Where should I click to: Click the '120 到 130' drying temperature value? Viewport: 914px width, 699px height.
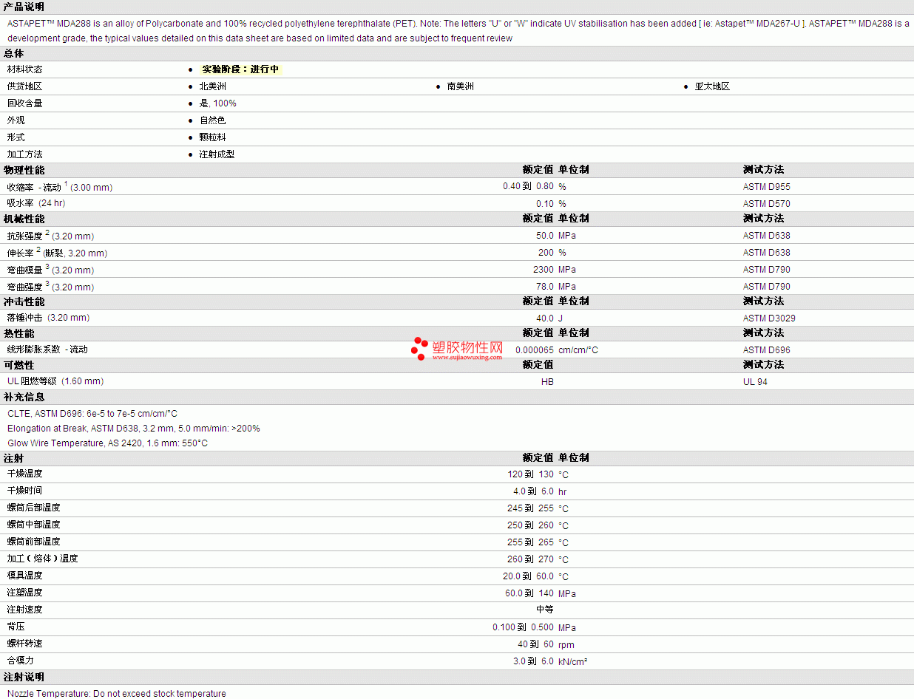pos(530,474)
